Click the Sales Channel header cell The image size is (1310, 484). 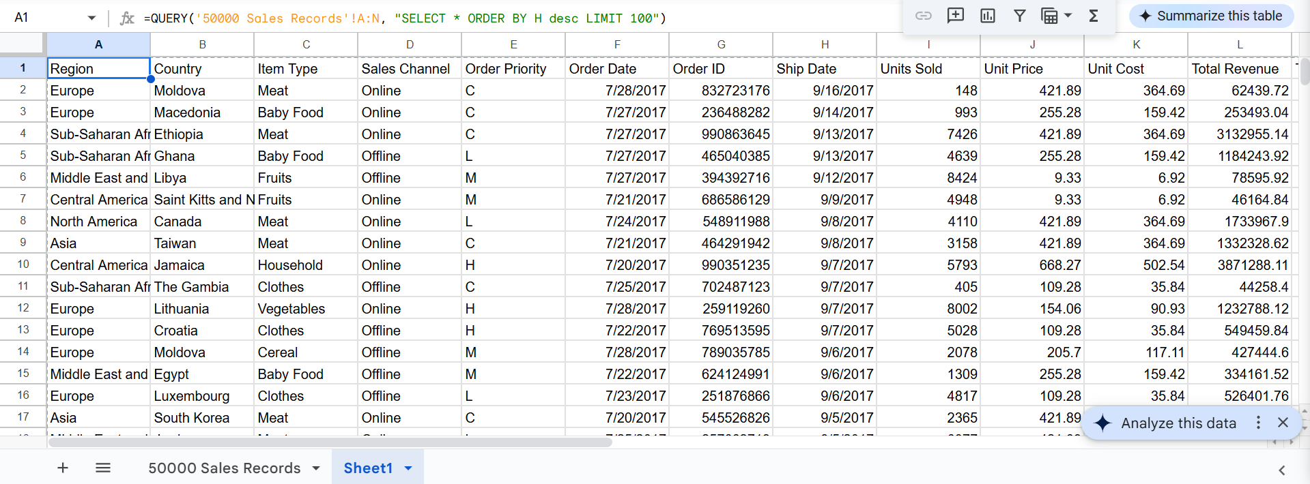click(410, 68)
